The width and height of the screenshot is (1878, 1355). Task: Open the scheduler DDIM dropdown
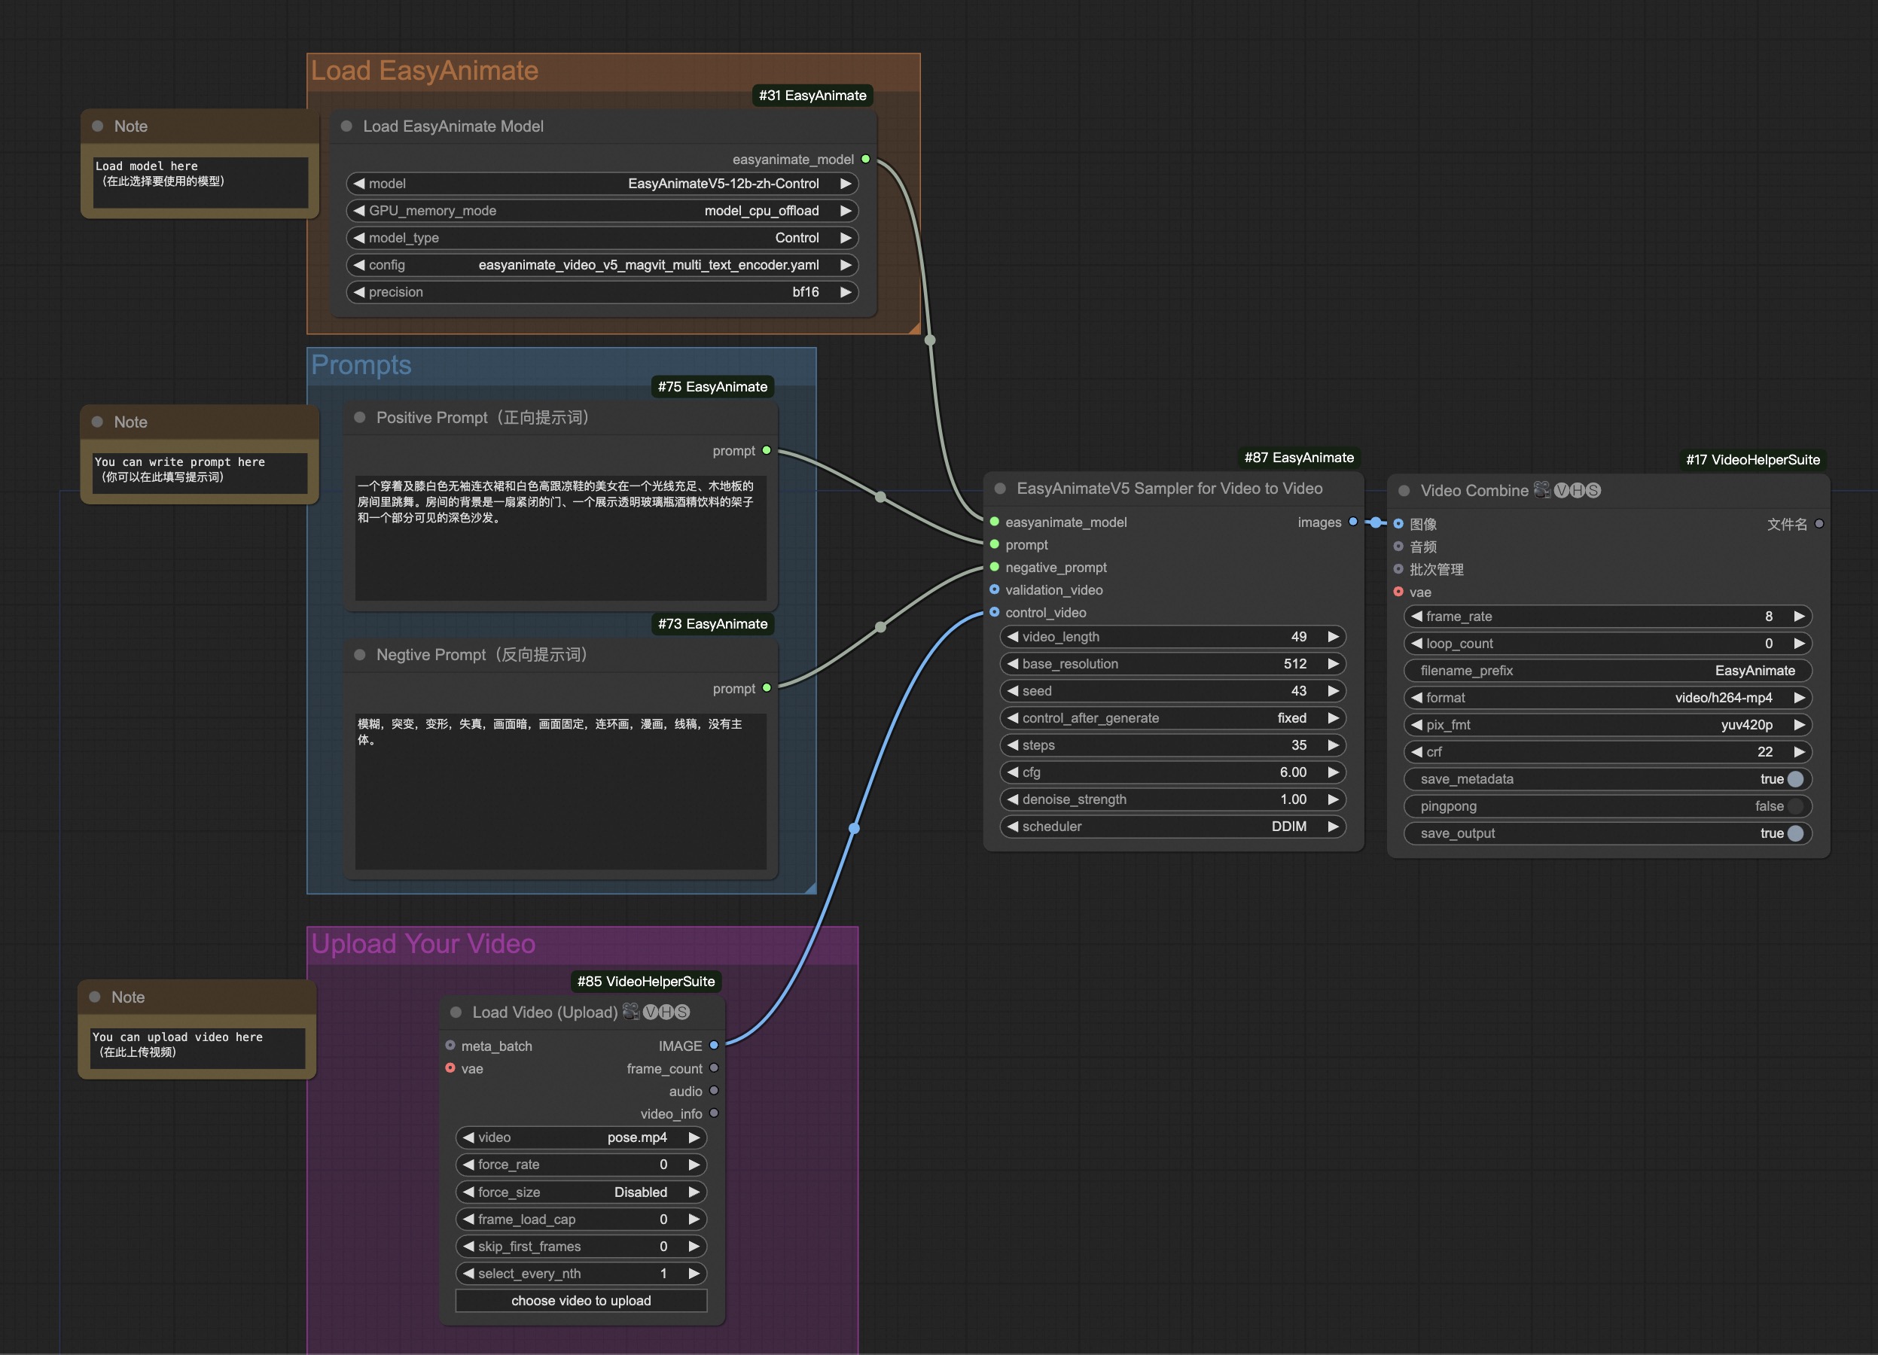click(x=1172, y=826)
